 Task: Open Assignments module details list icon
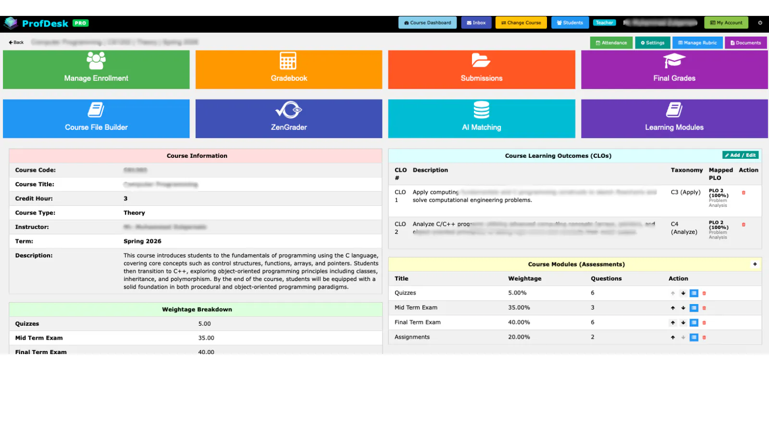click(694, 337)
